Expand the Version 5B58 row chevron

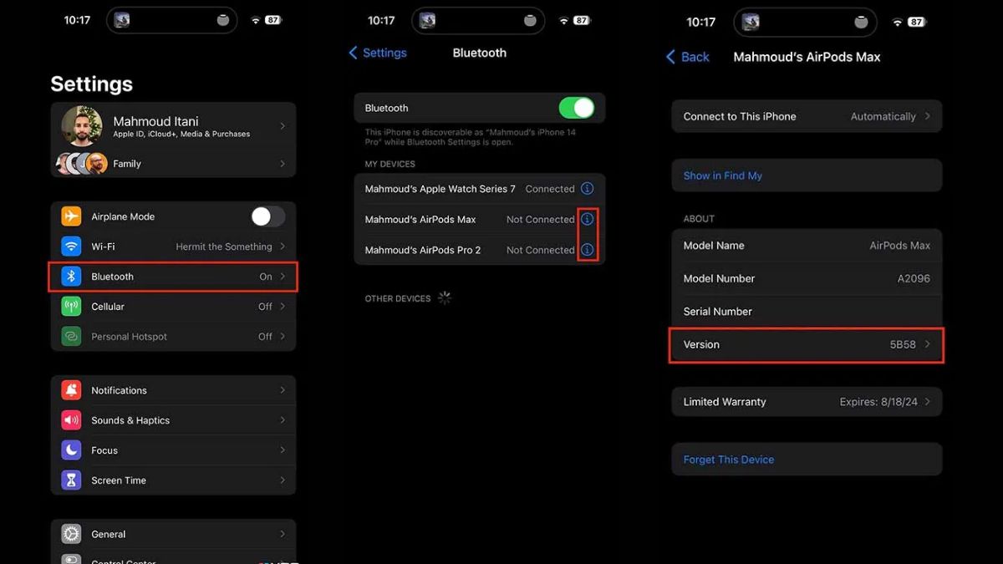[x=927, y=344]
